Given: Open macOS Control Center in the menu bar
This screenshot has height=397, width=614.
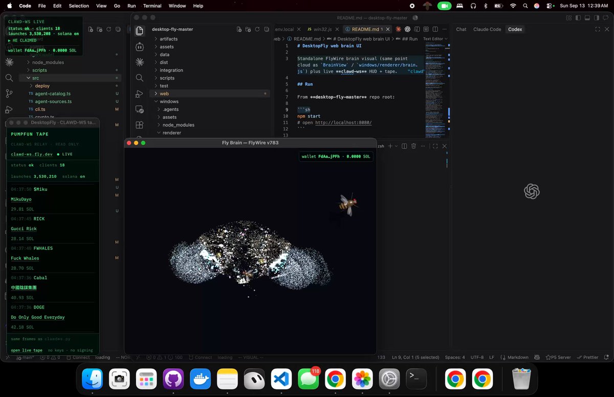Looking at the screenshot, I should (550, 6).
